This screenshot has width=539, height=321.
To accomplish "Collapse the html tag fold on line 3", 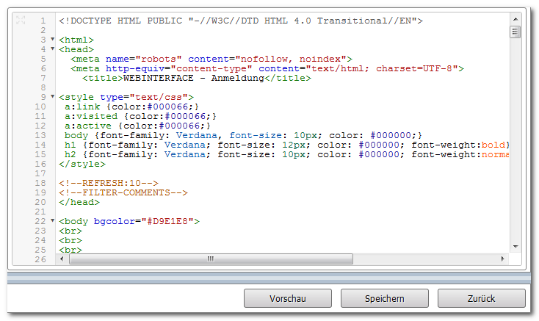I will pyautogui.click(x=53, y=39).
